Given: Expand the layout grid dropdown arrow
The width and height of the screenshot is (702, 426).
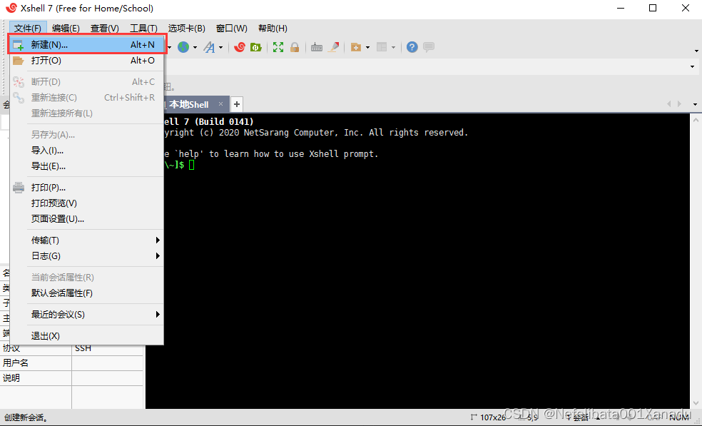Looking at the screenshot, I should [x=393, y=48].
